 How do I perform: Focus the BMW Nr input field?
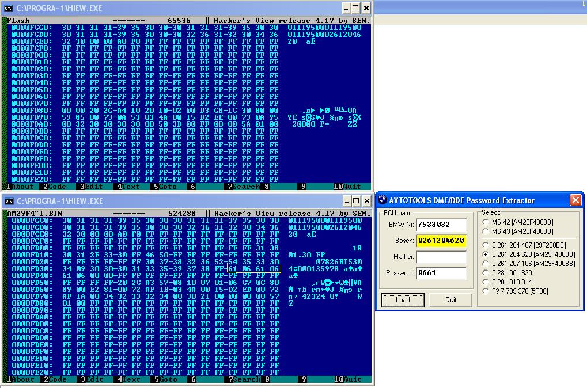pos(441,225)
